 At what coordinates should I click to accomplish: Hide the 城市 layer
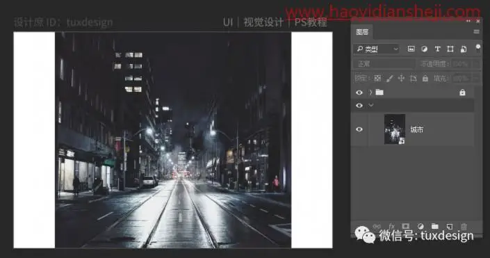(x=359, y=129)
